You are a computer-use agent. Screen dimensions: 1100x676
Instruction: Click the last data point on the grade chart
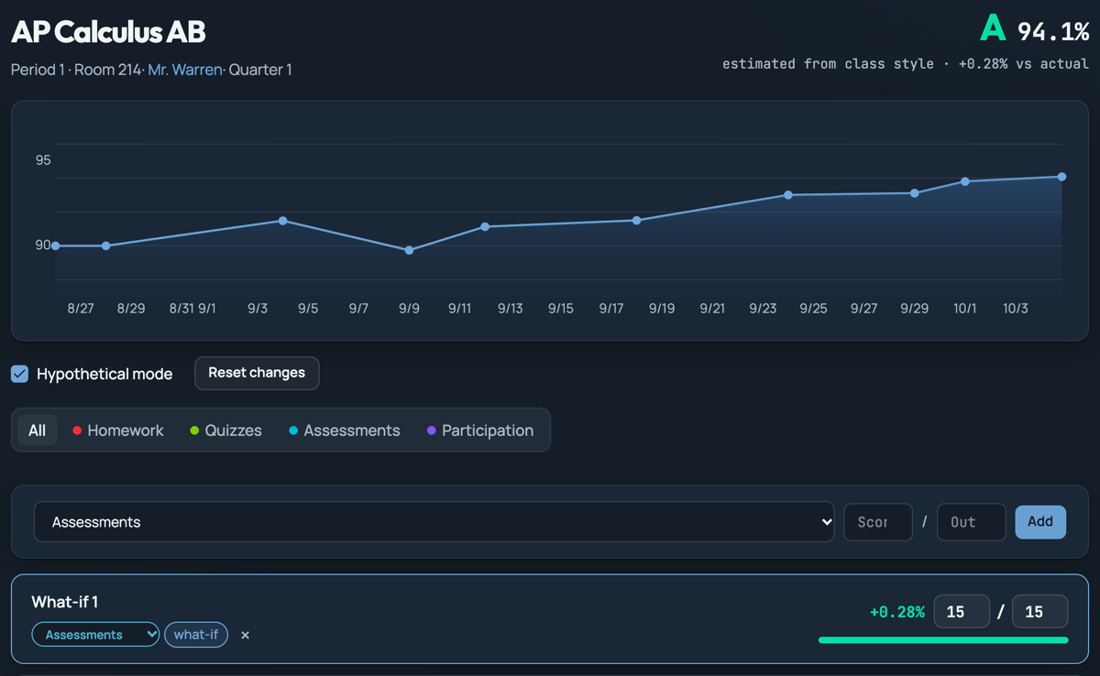pyautogui.click(x=1061, y=177)
